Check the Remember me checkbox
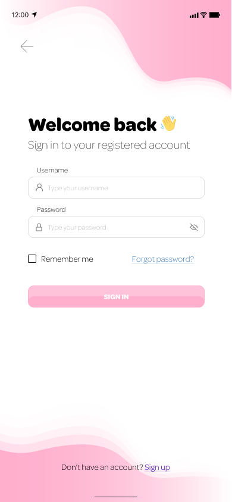Viewport: 232px width, 502px height. [x=32, y=259]
